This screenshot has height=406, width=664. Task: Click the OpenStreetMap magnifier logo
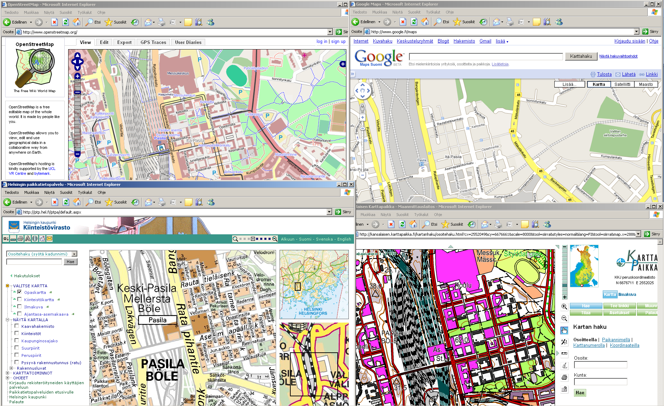[x=35, y=67]
